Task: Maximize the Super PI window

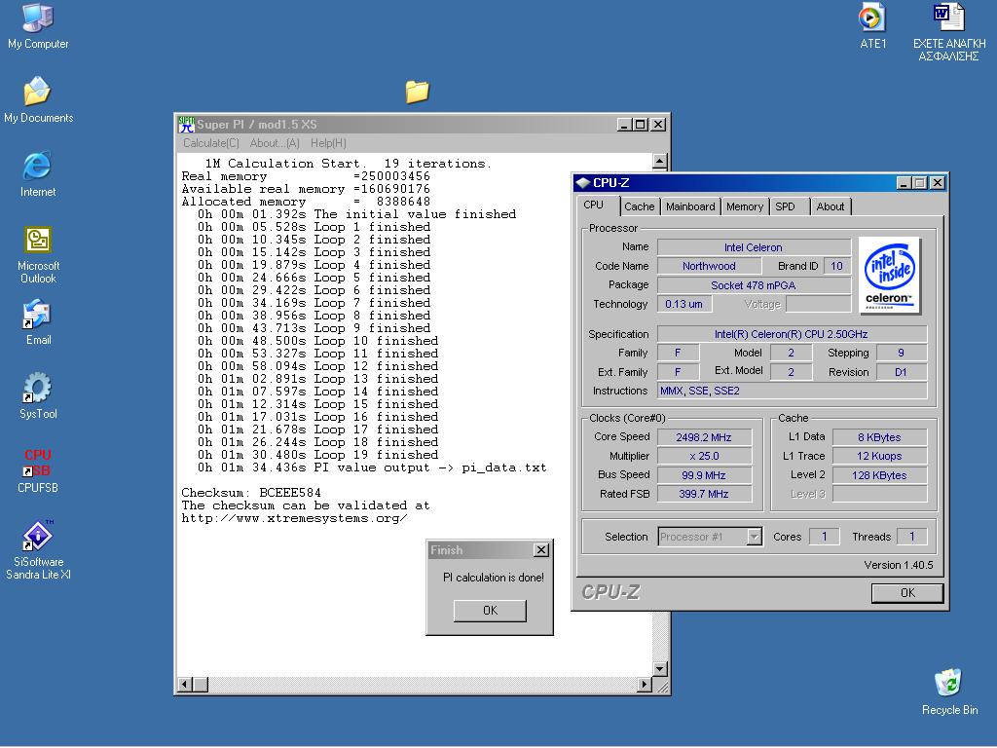Action: tap(641, 125)
